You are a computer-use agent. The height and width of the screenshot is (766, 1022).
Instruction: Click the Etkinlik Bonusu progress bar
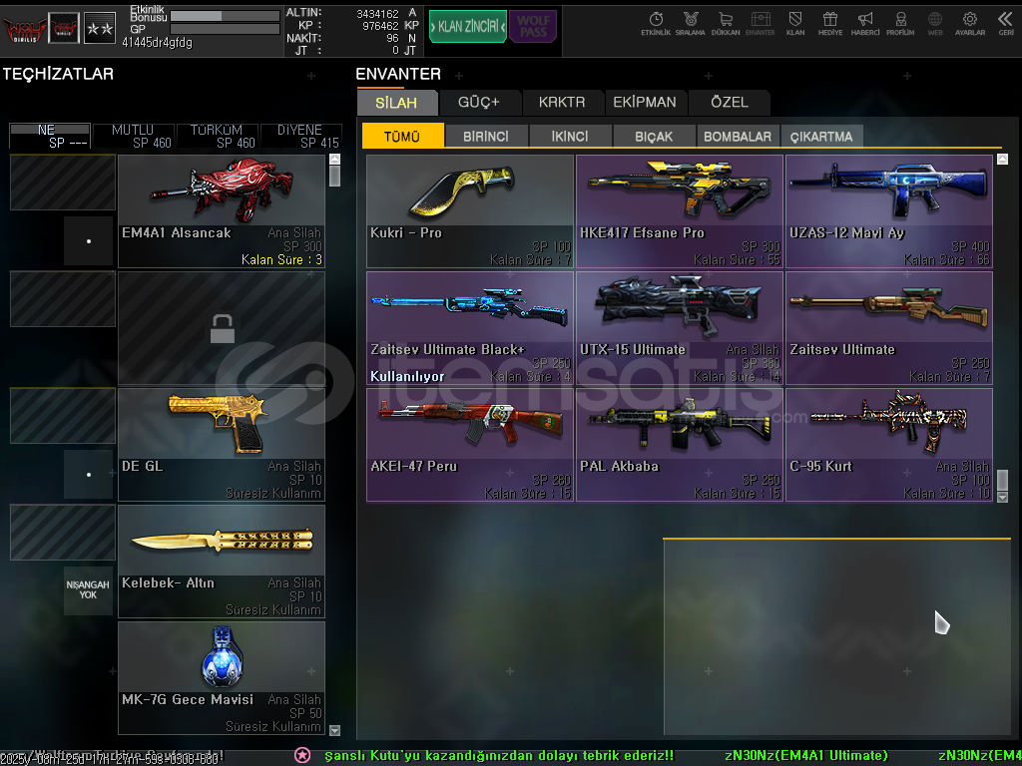point(225,15)
